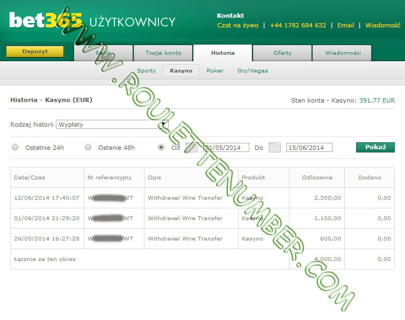Open the 'Od' start date calendar icon

[191, 148]
